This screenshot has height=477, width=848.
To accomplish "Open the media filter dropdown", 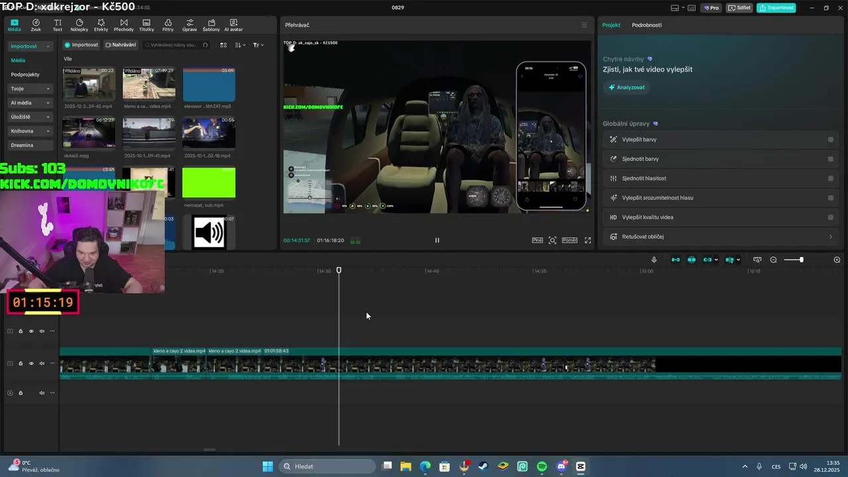I will point(258,45).
